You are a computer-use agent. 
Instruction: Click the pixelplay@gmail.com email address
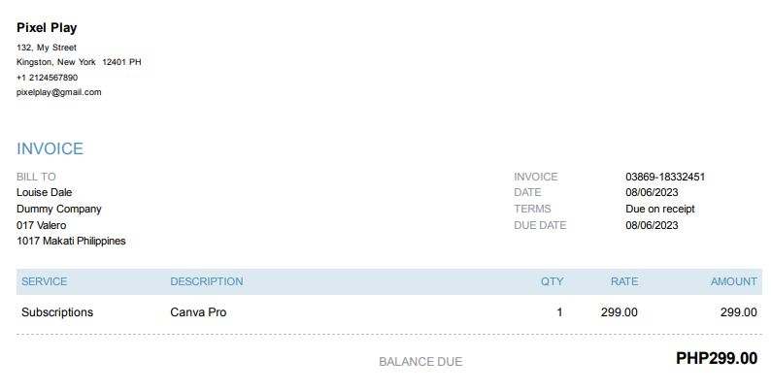58,92
